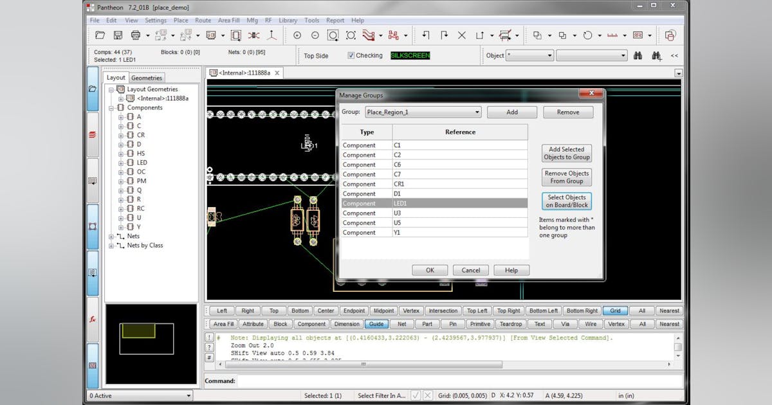Screen dimensions: 772x405
Task: Click the binoculars find icon near Object field
Action: coord(638,56)
